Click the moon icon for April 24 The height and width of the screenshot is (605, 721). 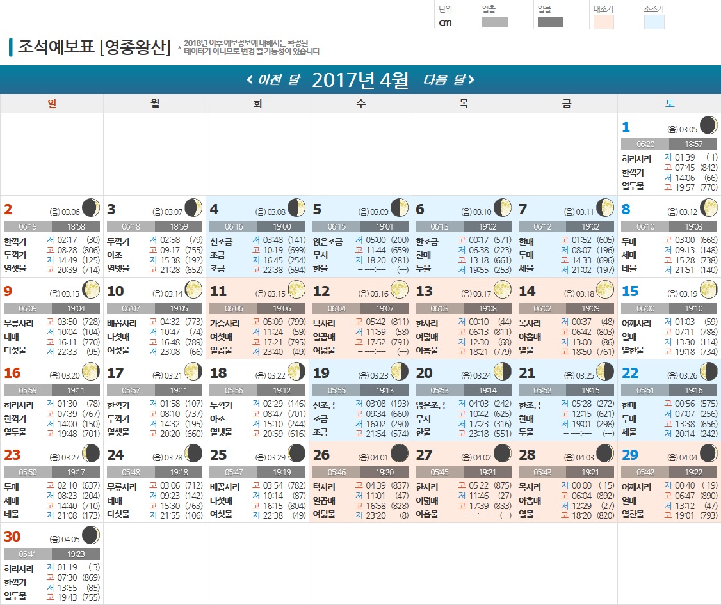point(193,453)
